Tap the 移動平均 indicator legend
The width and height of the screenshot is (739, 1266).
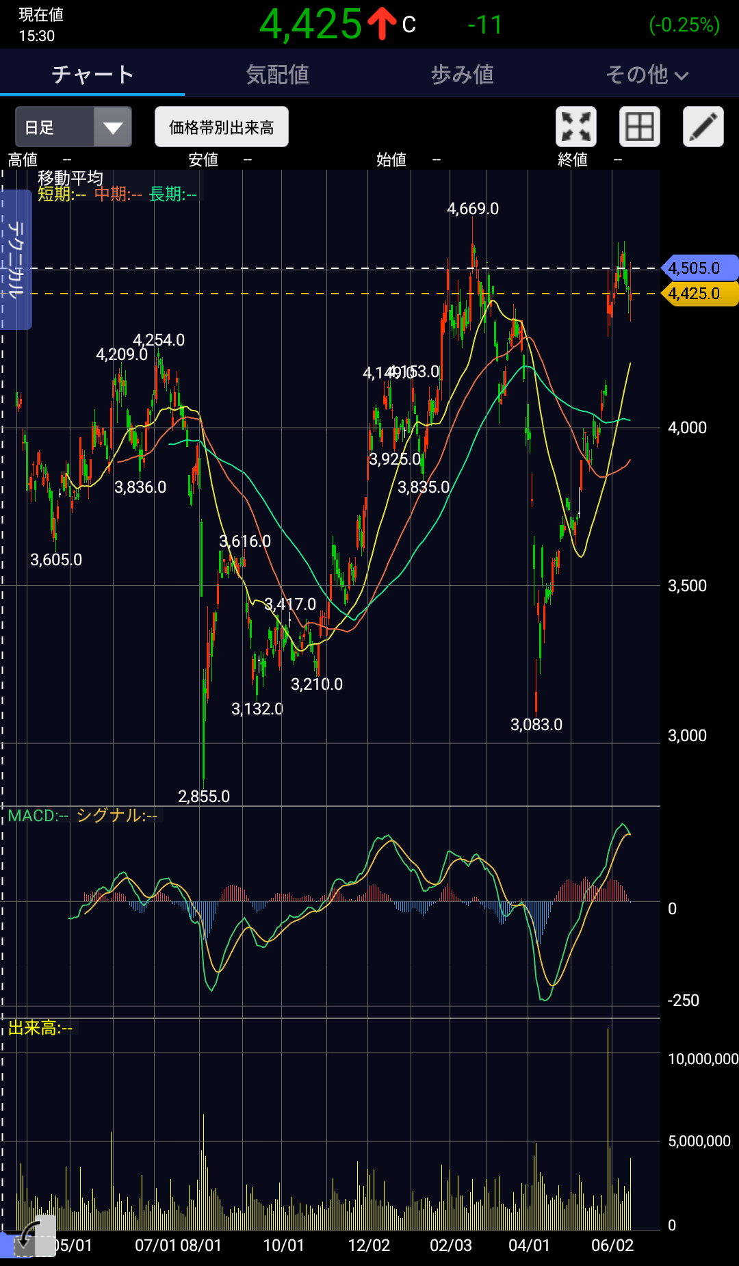(70, 178)
